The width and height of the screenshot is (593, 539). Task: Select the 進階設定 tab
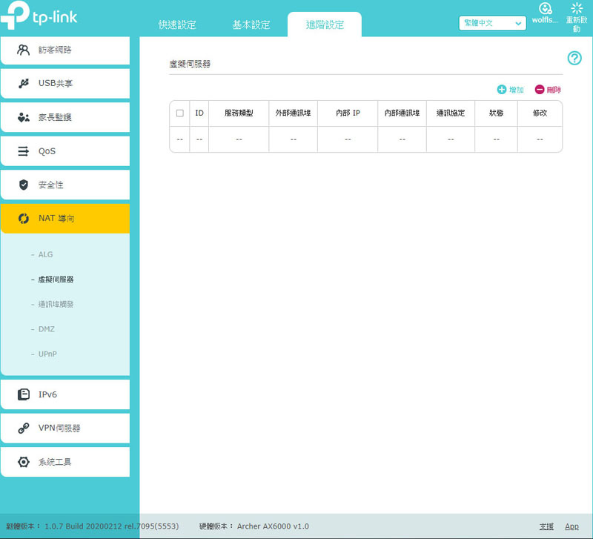[x=325, y=24]
